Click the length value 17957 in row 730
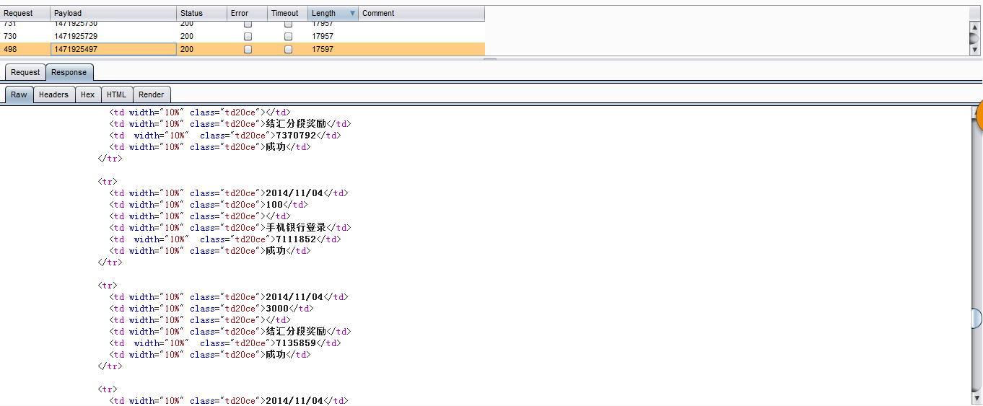Image resolution: width=983 pixels, height=406 pixels. [323, 36]
